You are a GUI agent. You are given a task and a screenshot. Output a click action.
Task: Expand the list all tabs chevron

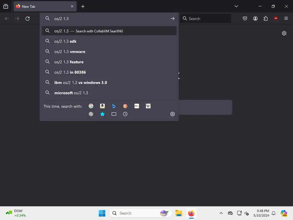pos(236,6)
